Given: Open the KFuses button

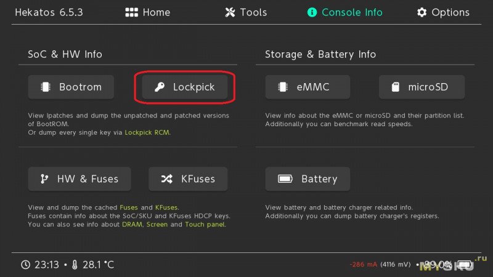Looking at the screenshot, I should 188,179.
